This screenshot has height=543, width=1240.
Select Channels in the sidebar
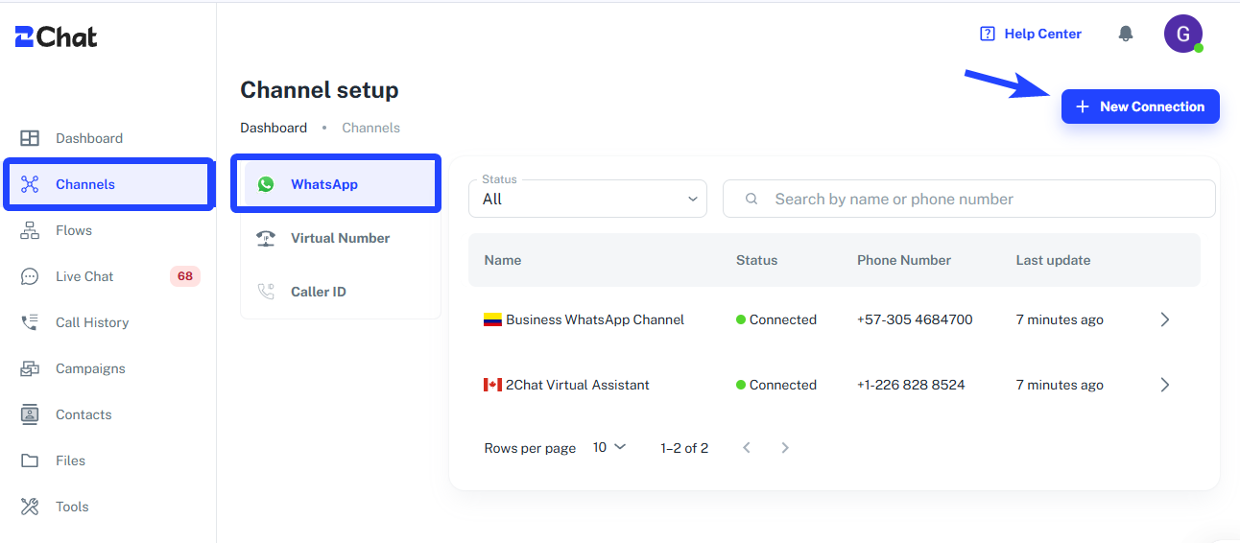[x=107, y=184]
